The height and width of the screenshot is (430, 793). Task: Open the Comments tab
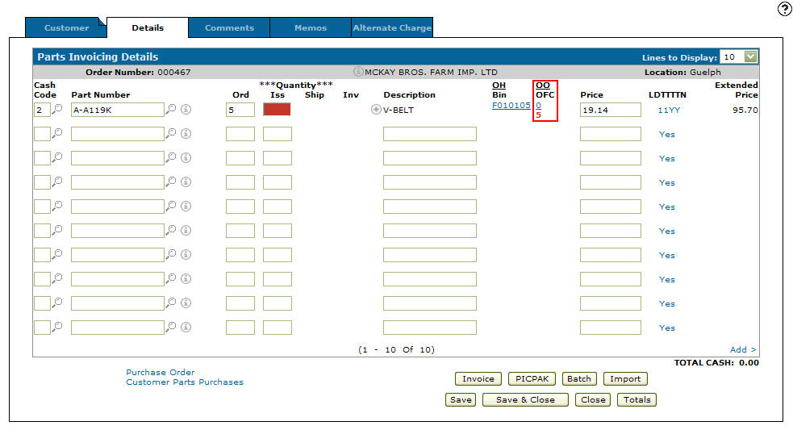pyautogui.click(x=229, y=27)
